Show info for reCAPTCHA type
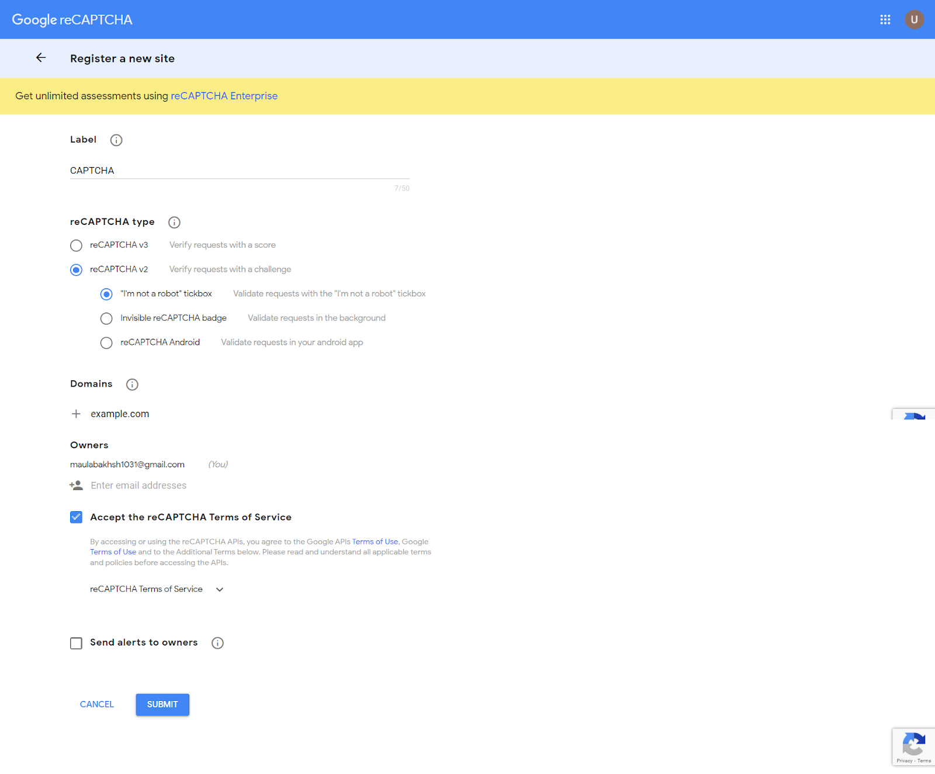Viewport: 935px width, 774px height. pos(174,223)
